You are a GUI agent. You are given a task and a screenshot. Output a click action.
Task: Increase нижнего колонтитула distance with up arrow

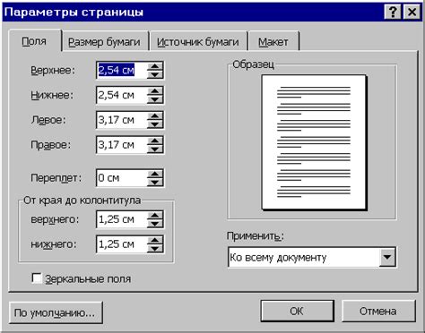point(155,240)
